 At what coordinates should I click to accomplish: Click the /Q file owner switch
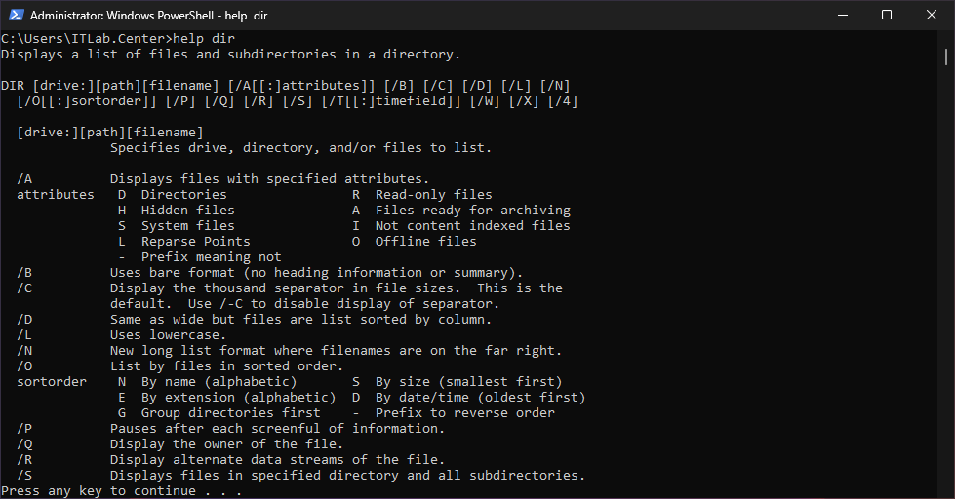coord(24,444)
